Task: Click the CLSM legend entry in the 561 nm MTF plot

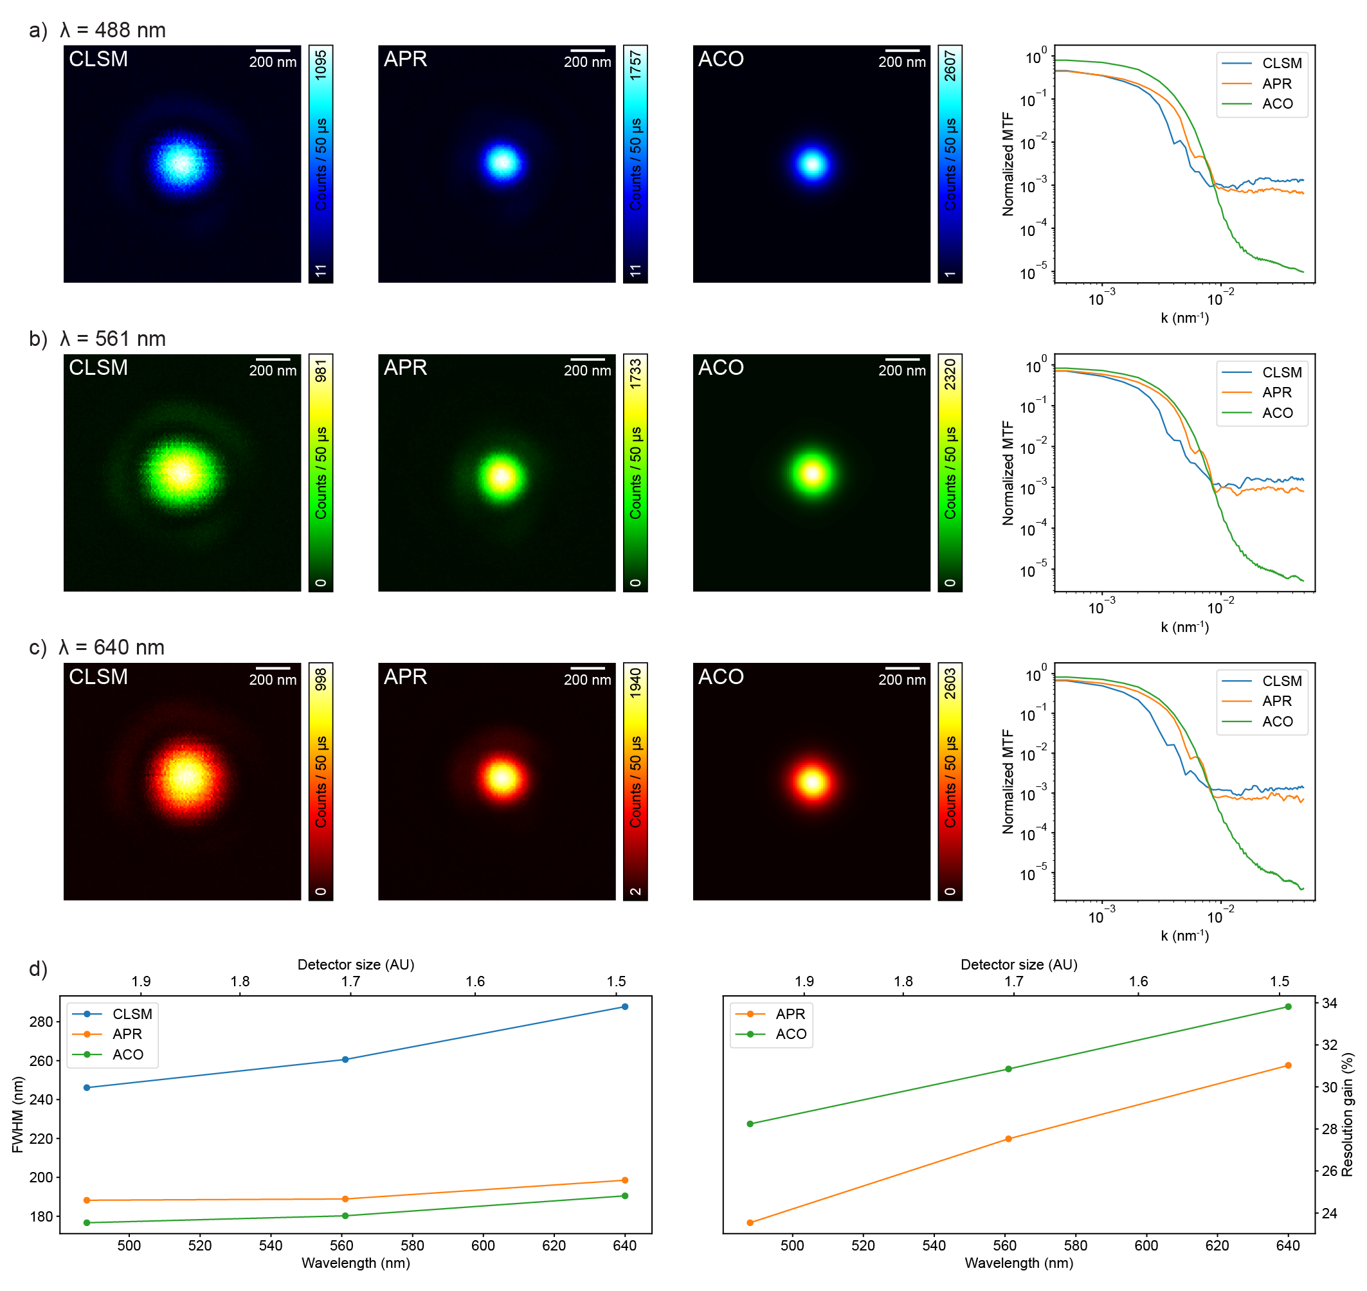Action: click(x=1262, y=372)
